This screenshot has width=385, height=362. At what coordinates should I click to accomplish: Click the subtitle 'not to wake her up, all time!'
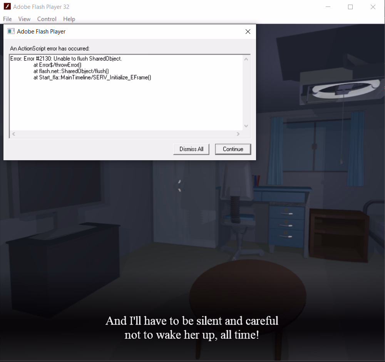191,335
